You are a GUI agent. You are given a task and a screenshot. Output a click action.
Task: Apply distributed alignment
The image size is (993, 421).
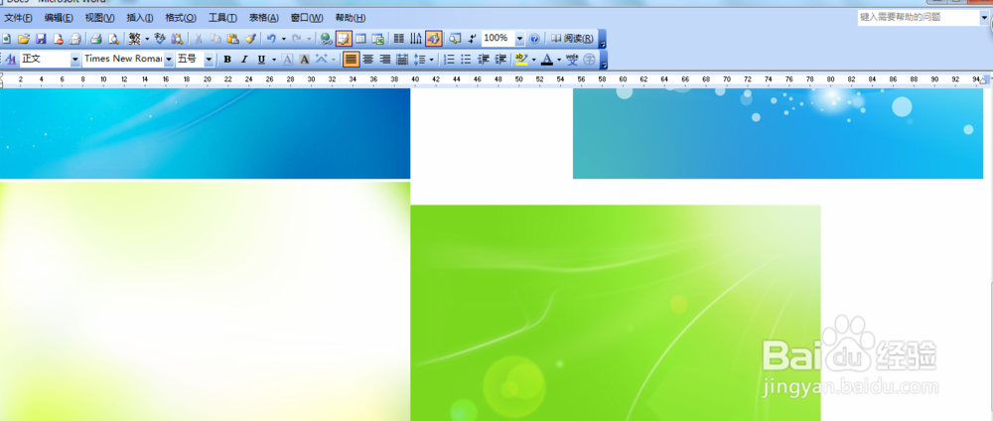click(x=401, y=60)
